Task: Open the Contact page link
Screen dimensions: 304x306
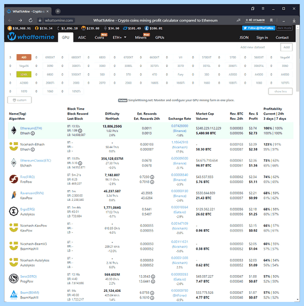Action: (x=282, y=37)
